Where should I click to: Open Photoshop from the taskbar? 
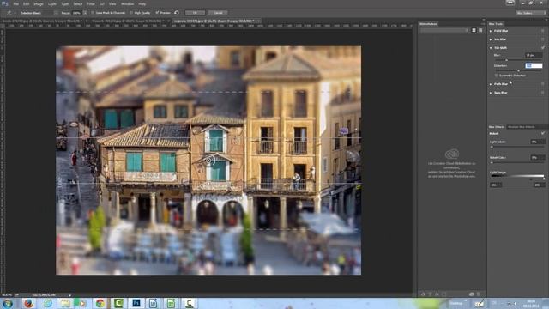pos(136,303)
